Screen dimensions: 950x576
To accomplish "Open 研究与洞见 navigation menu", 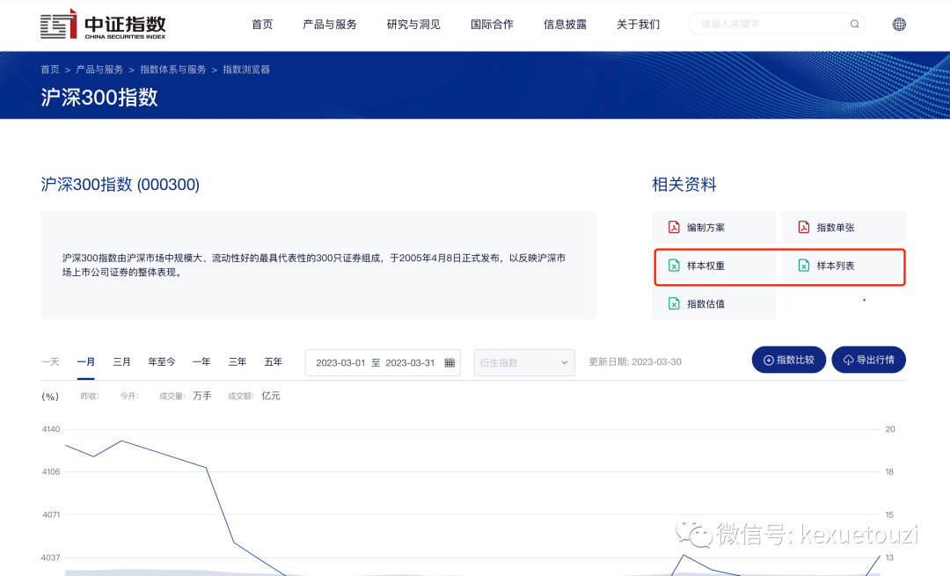I will [413, 25].
